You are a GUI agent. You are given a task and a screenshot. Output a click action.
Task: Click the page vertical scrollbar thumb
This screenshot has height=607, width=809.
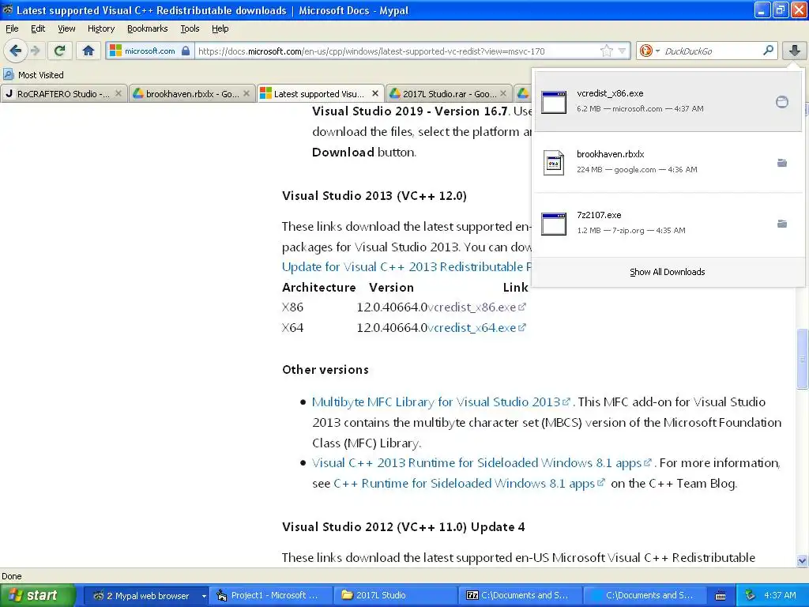point(802,358)
